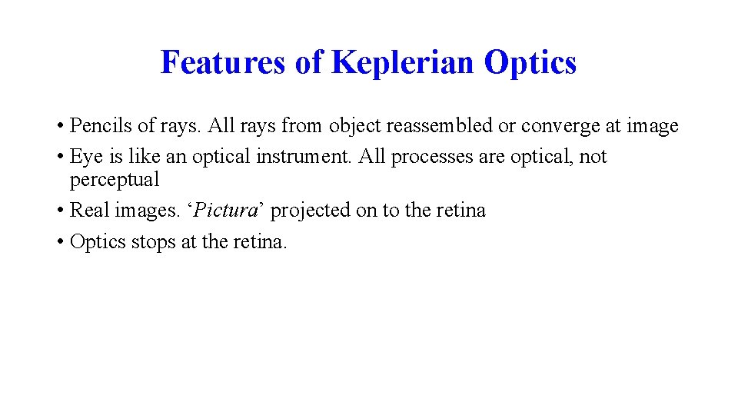This screenshot has height=415, width=738.
Task: Click the bullet marker before 'Eye is like'
Action: [x=59, y=157]
